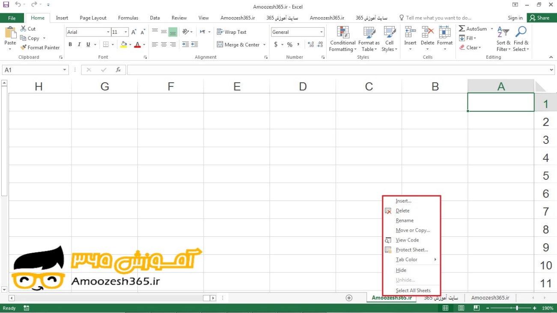Screen dimensions: 557x313
Task: Open the font name Arial dropdown
Action: [108, 32]
